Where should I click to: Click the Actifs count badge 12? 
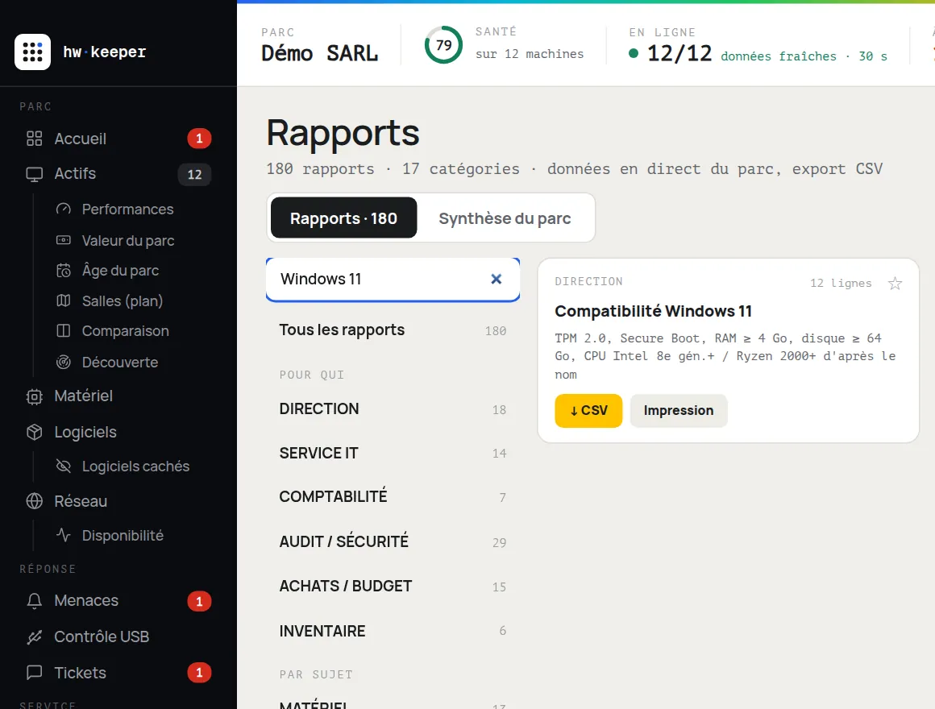pyautogui.click(x=194, y=175)
